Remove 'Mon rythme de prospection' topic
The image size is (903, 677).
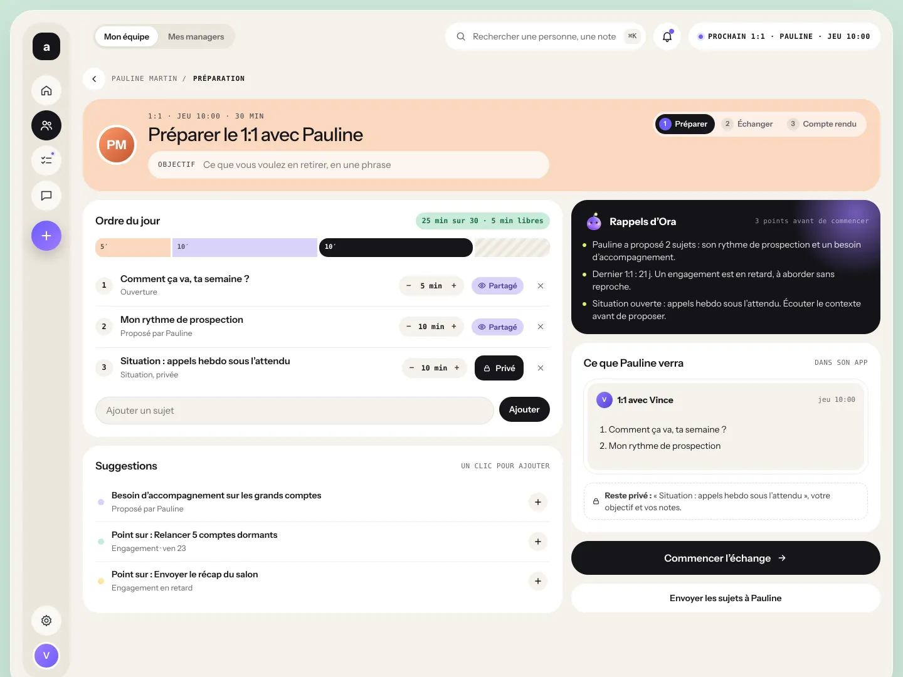pyautogui.click(x=541, y=327)
